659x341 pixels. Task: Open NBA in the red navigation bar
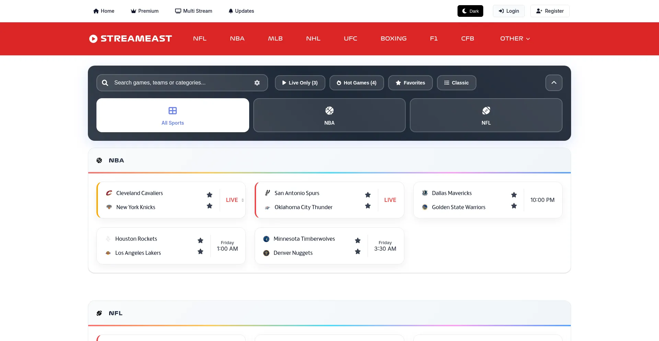237,38
